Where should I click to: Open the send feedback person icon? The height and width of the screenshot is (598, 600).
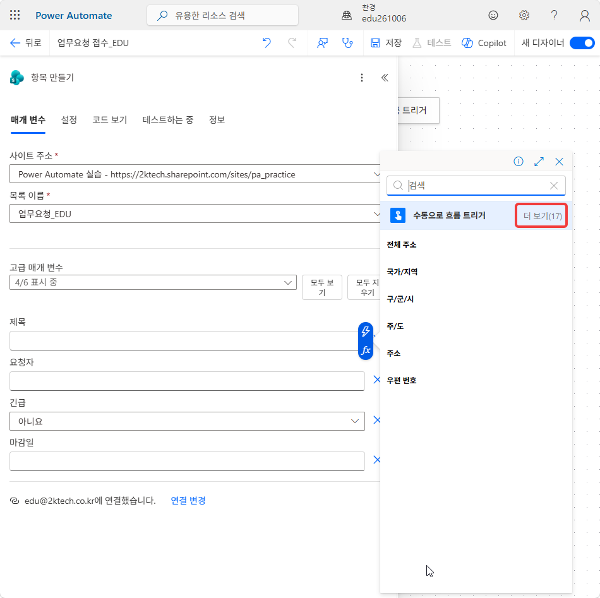[x=323, y=43]
